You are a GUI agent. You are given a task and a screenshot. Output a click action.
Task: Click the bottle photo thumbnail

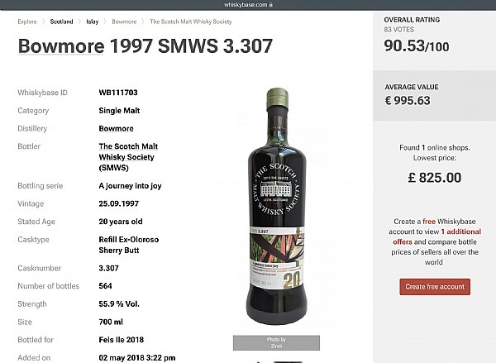(x=276, y=207)
